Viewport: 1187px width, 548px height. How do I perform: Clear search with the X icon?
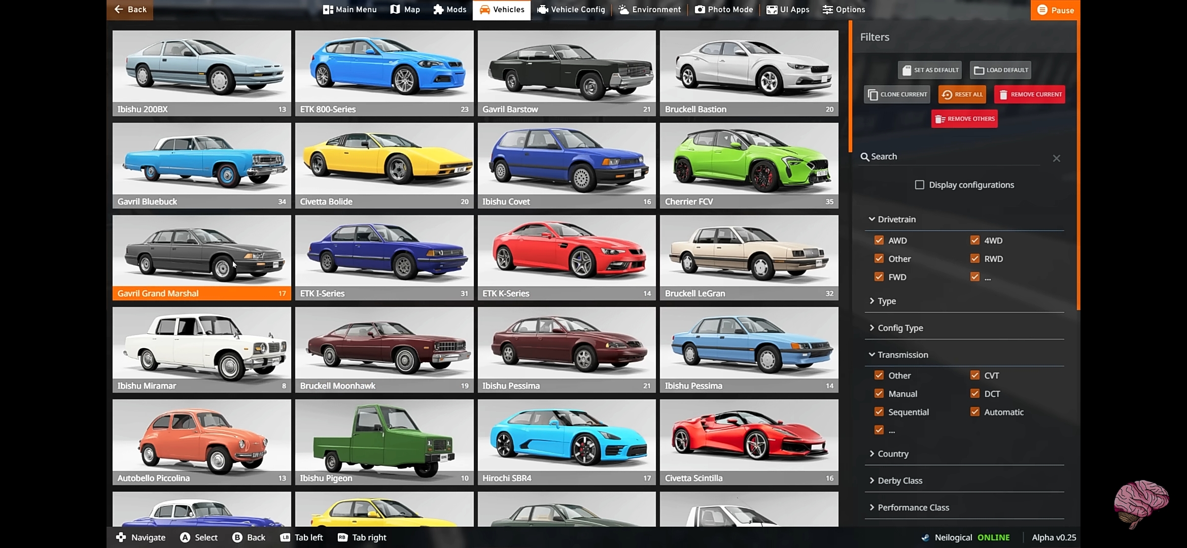click(1056, 158)
